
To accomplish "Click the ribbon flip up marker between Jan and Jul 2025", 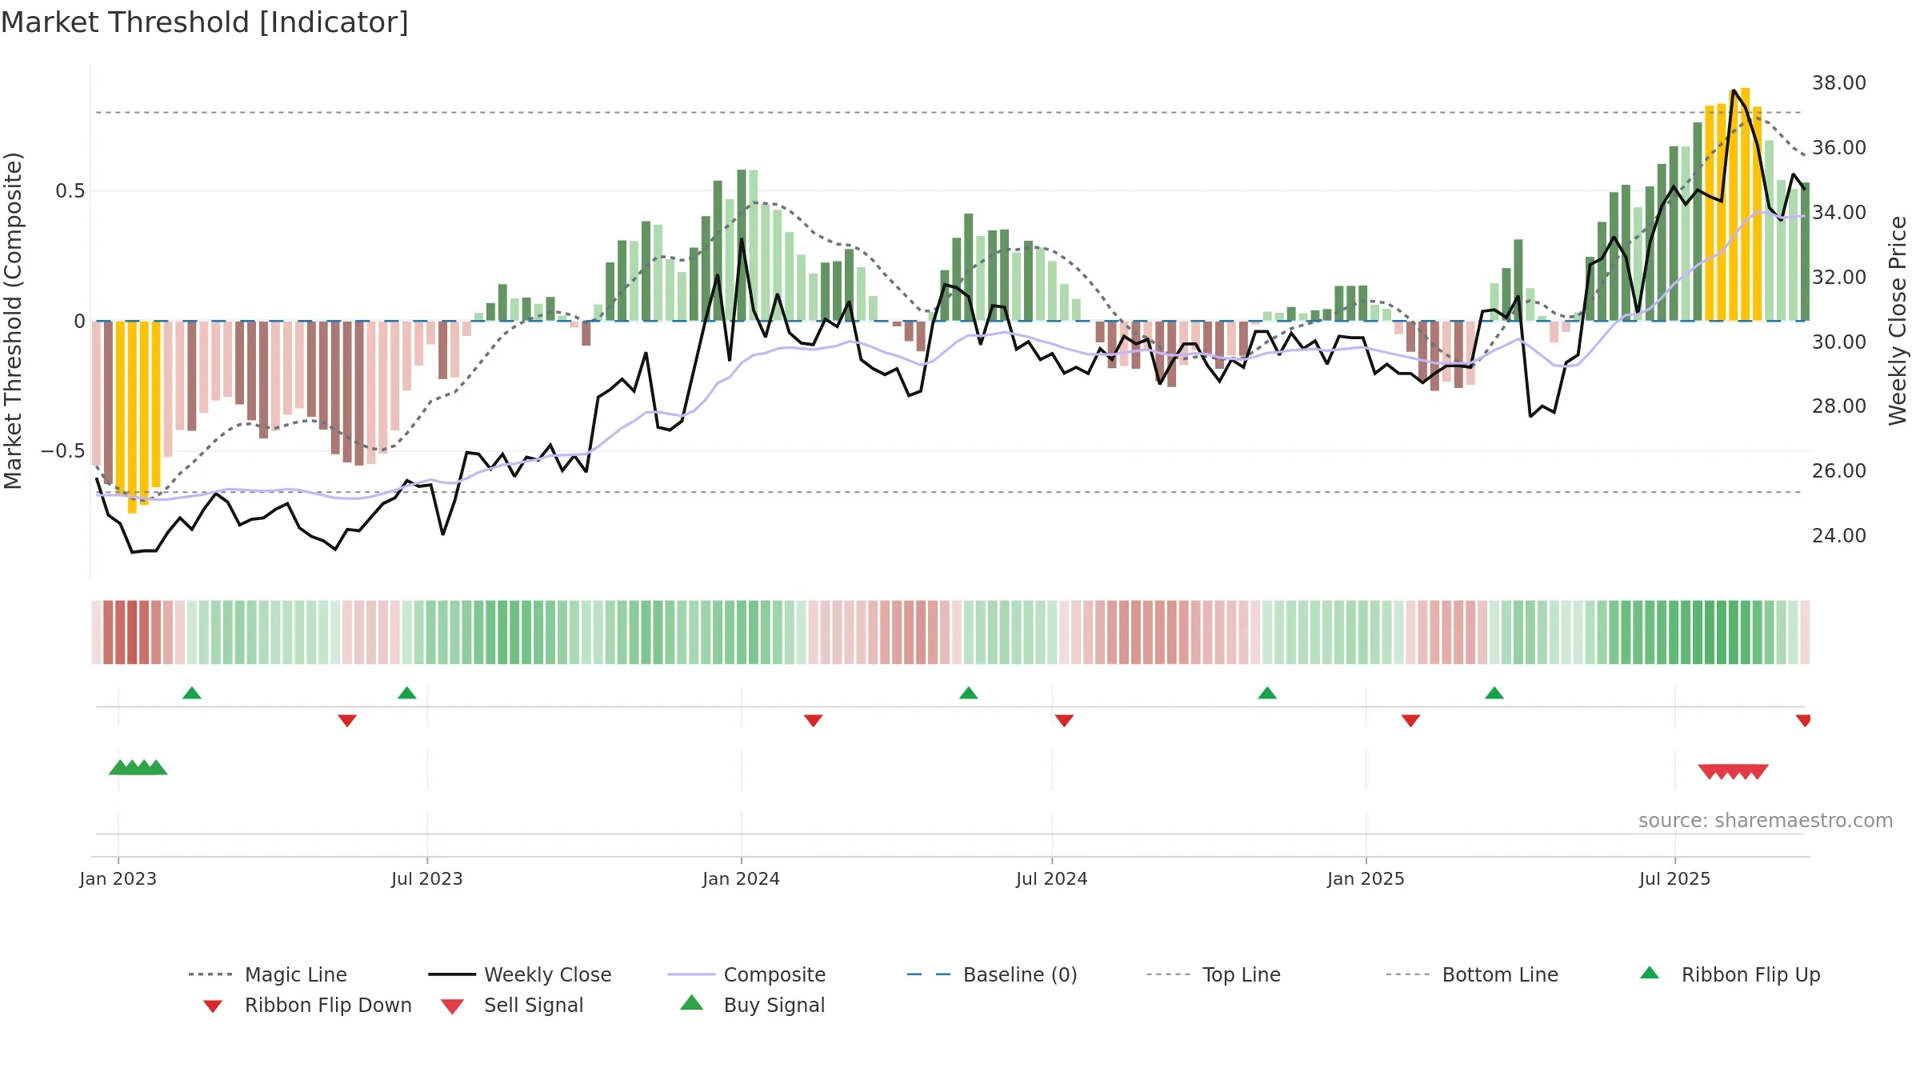I will tap(1494, 693).
